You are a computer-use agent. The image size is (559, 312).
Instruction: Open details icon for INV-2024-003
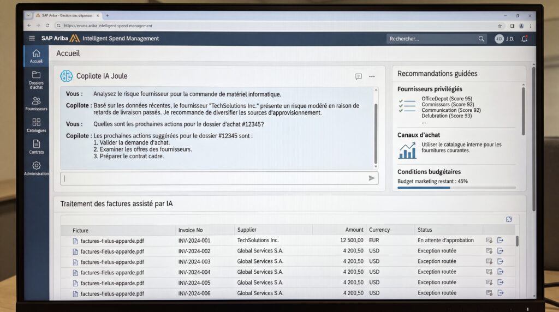coord(489,261)
